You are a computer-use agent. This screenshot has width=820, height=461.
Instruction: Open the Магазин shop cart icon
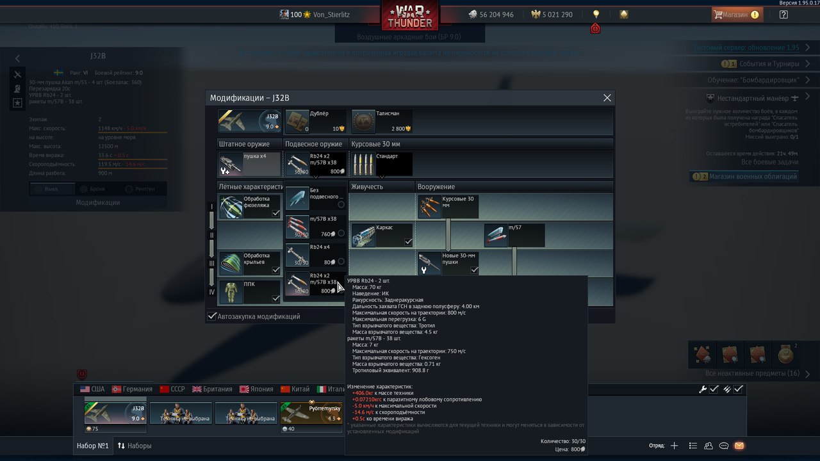718,14
